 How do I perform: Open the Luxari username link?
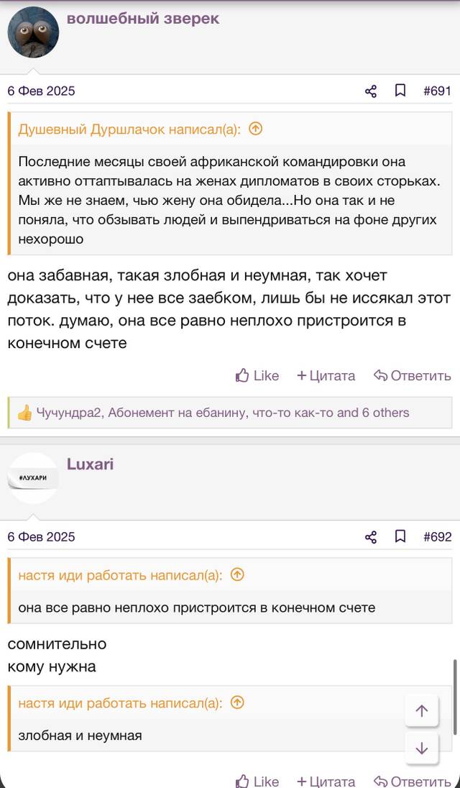point(91,464)
